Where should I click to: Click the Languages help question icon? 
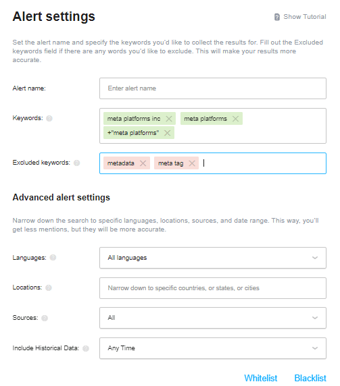53,258
